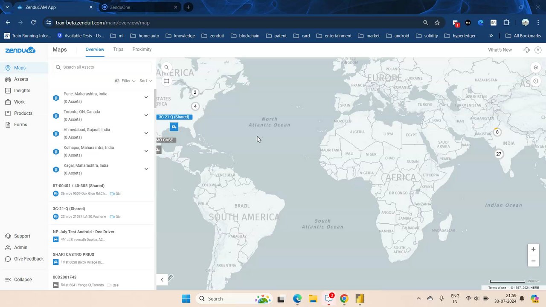
Task: Click Give Feedback in the sidebar
Action: (29, 259)
